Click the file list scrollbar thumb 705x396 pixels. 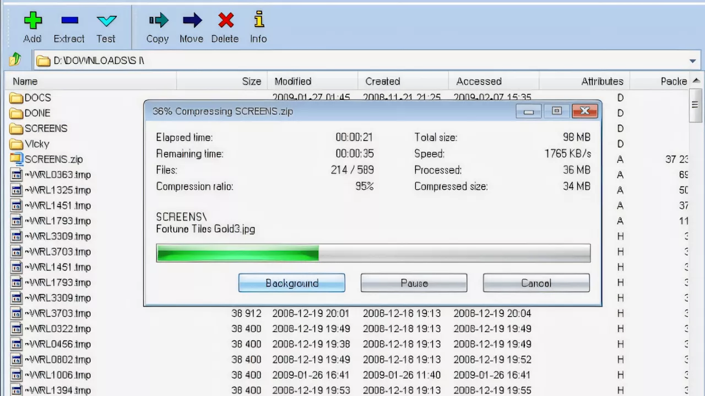696,105
